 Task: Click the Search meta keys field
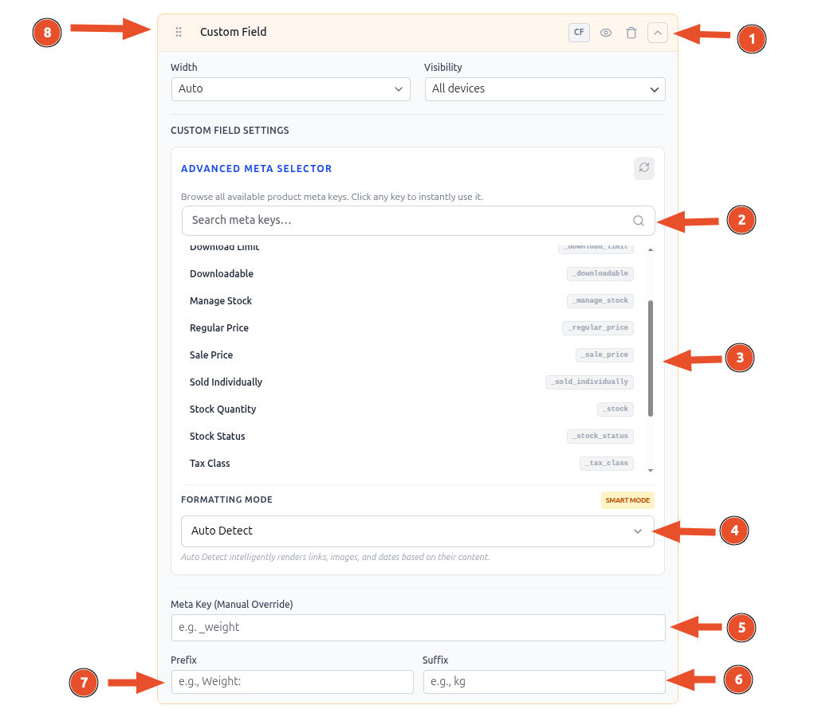[x=407, y=221]
